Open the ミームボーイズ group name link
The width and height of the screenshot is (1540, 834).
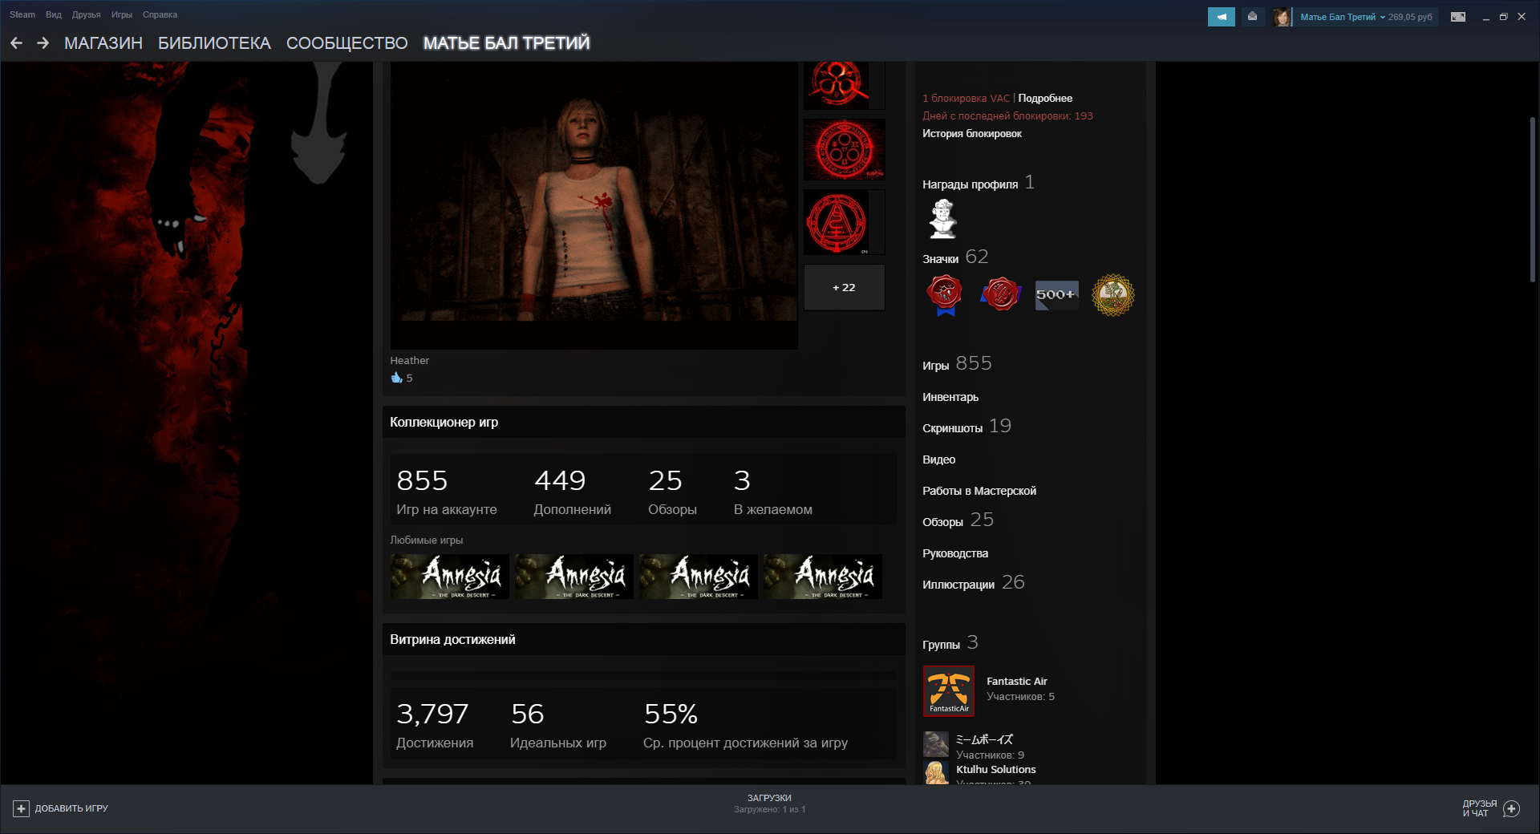[984, 739]
